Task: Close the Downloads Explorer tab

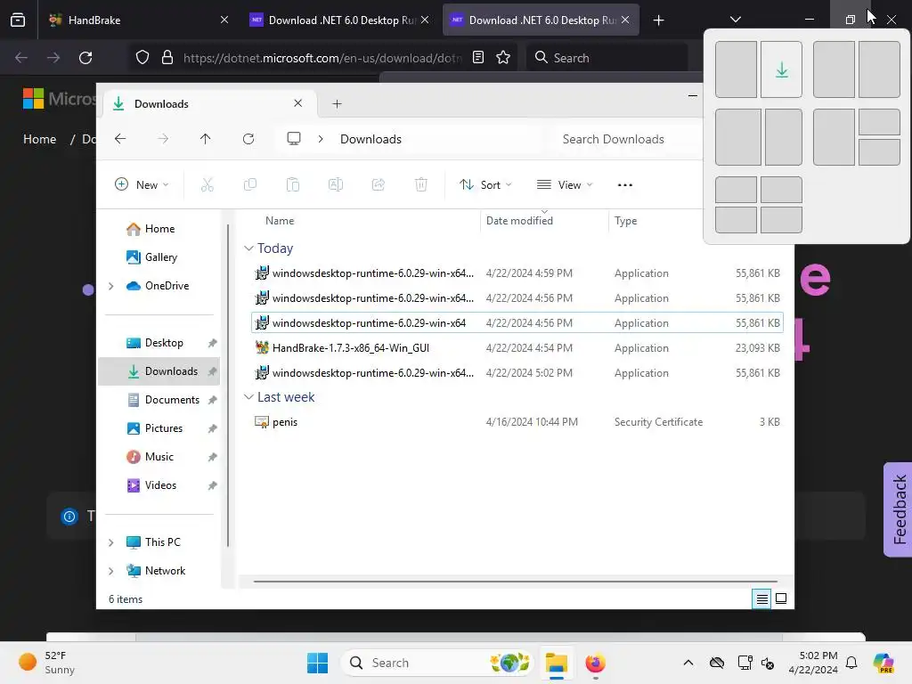Action: point(297,103)
